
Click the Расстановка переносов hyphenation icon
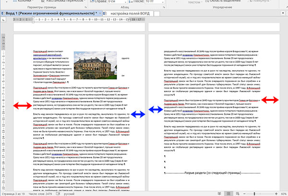point(43,1)
